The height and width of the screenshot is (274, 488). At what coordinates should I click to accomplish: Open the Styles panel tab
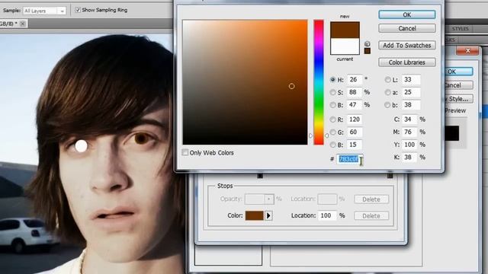pos(460,29)
